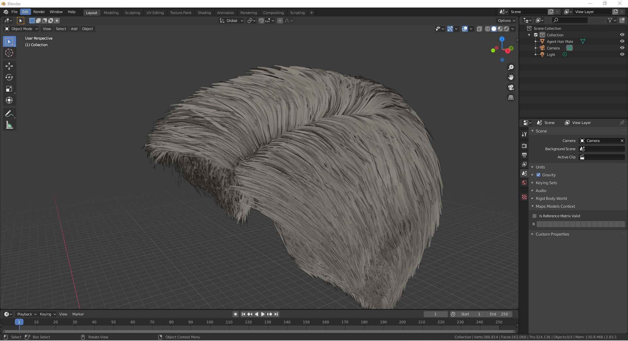
Task: Disable the Gravity checkbox
Action: [538, 175]
